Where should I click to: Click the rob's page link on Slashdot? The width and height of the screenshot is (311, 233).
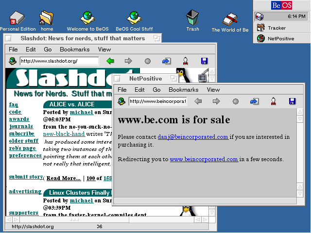point(23,148)
